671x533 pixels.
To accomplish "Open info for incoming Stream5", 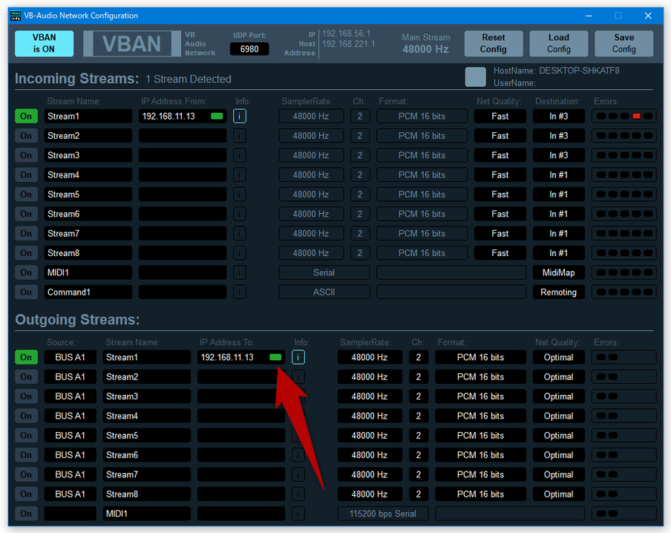I will point(240,194).
